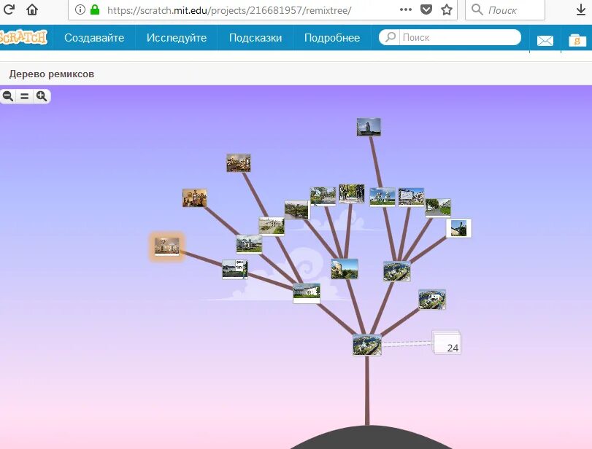Open topmost tower project thumbnail
The image size is (592, 449).
click(x=369, y=127)
